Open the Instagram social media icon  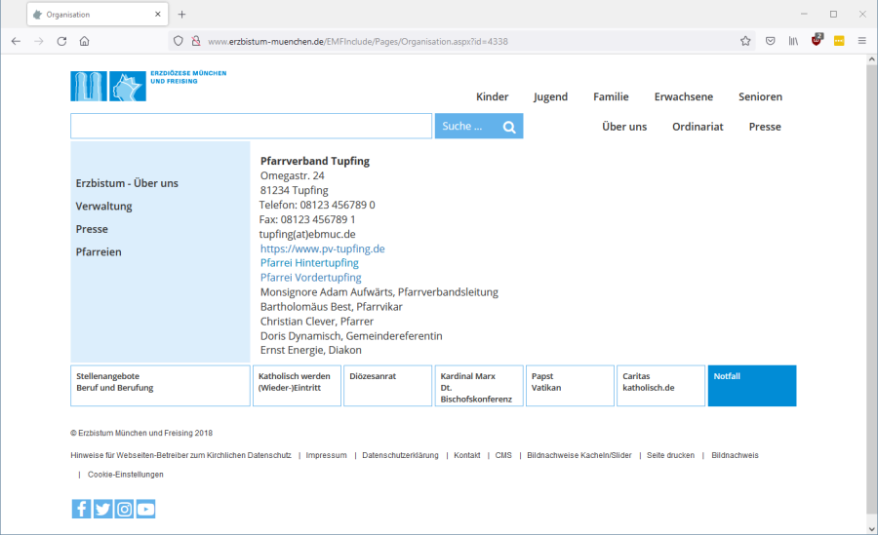(x=124, y=509)
